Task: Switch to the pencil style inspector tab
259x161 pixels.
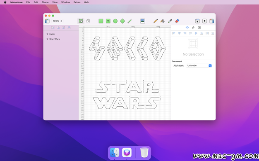Action: [193, 28]
